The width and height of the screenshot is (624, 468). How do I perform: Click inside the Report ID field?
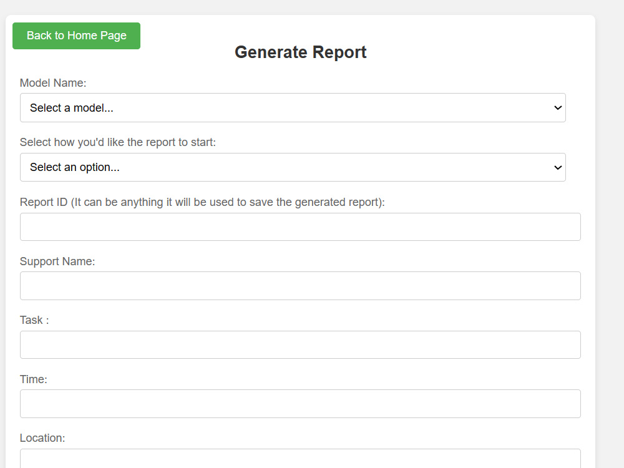pyautogui.click(x=300, y=227)
